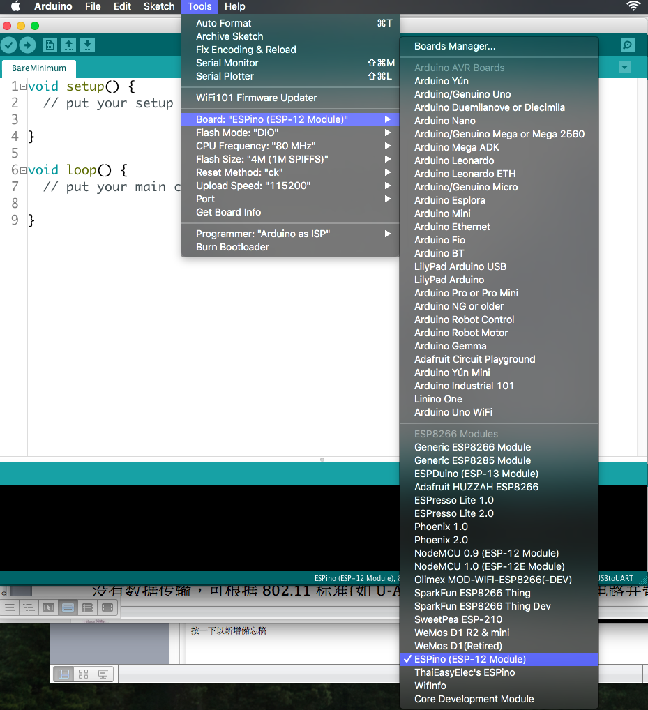Collapse the loop() function fold marker
648x710 pixels.
point(23,170)
